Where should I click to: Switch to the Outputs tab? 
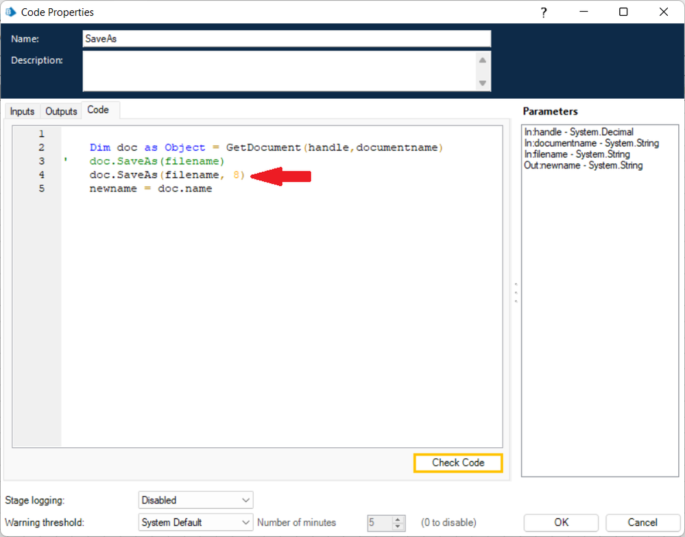[61, 111]
